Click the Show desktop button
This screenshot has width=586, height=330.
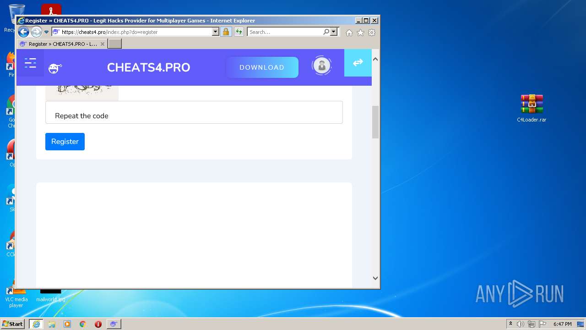pyautogui.click(x=581, y=324)
